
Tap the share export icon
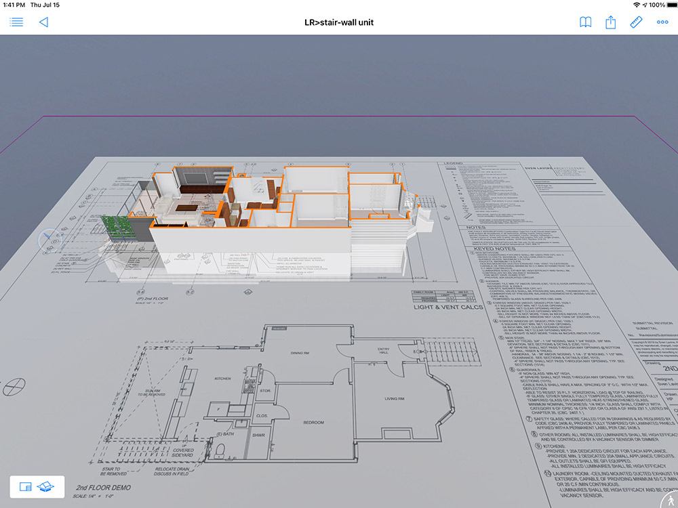[x=611, y=22]
